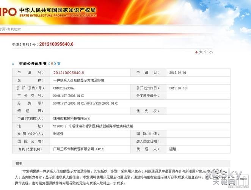The height and width of the screenshot is (190, 251).
Task: Click classification cell containing H04M1/725(2006.01)I
Action: 140,104
